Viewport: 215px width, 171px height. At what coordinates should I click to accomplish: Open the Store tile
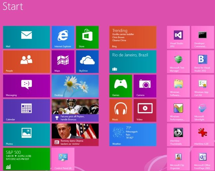click(x=87, y=37)
